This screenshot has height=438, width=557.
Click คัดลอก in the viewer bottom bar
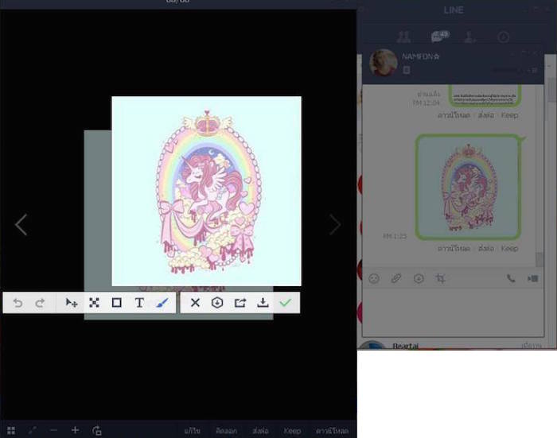226,431
